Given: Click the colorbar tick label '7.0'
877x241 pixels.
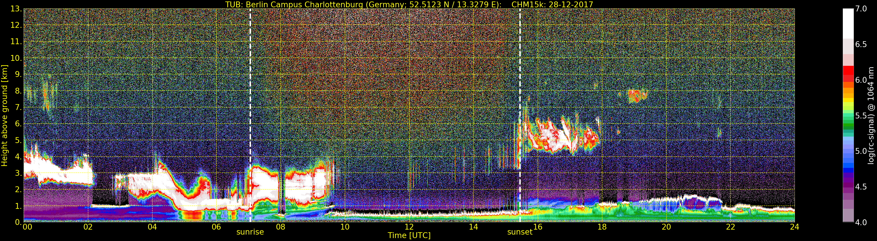Looking at the screenshot, I should coord(861,9).
